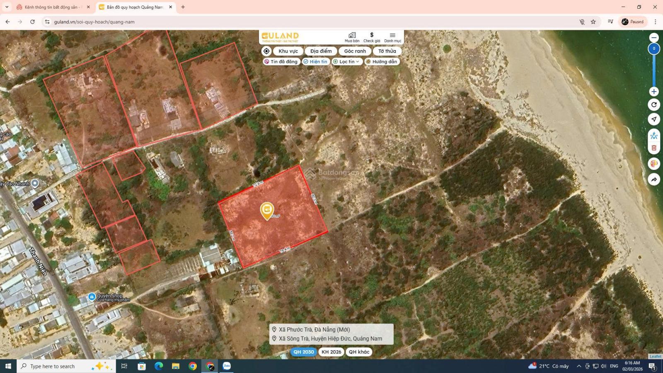Screen dimensions: 663x373
Task: Select the QH khác planning tab
Action: [359, 352]
